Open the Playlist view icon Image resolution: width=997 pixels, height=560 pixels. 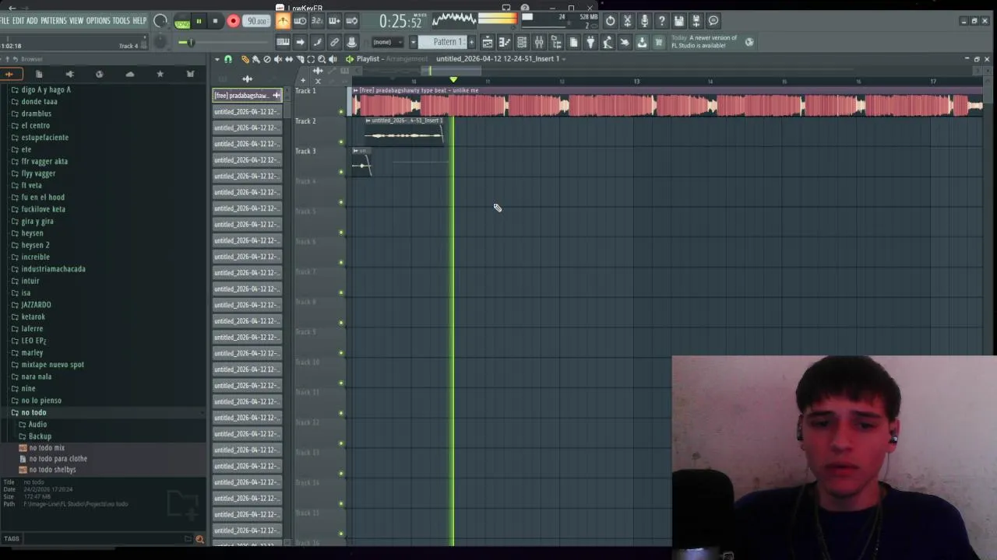(488, 42)
